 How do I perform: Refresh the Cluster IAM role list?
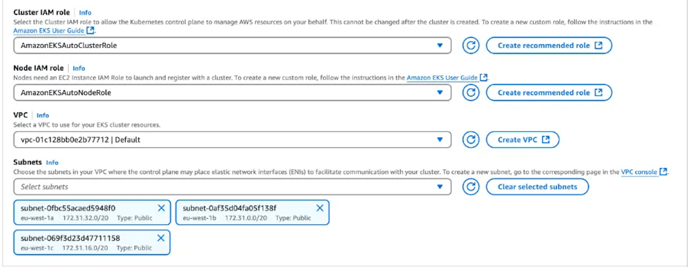pyautogui.click(x=471, y=46)
